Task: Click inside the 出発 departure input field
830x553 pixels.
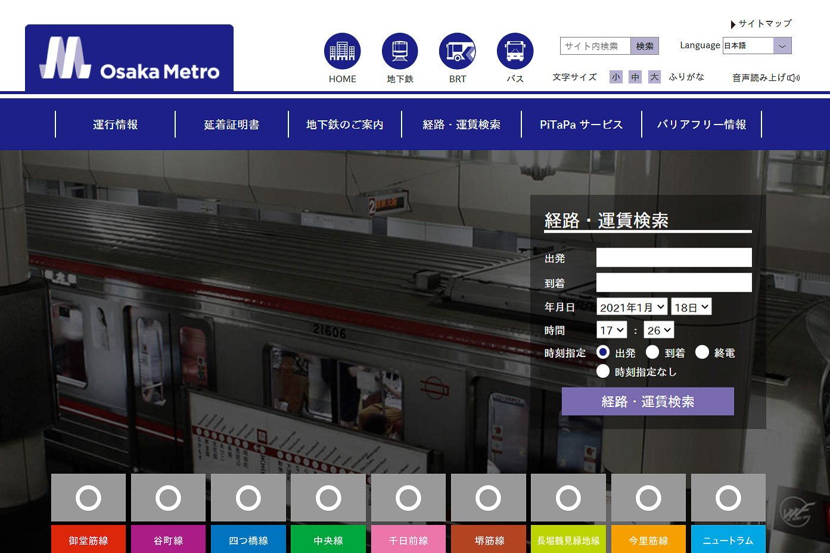Action: click(673, 257)
